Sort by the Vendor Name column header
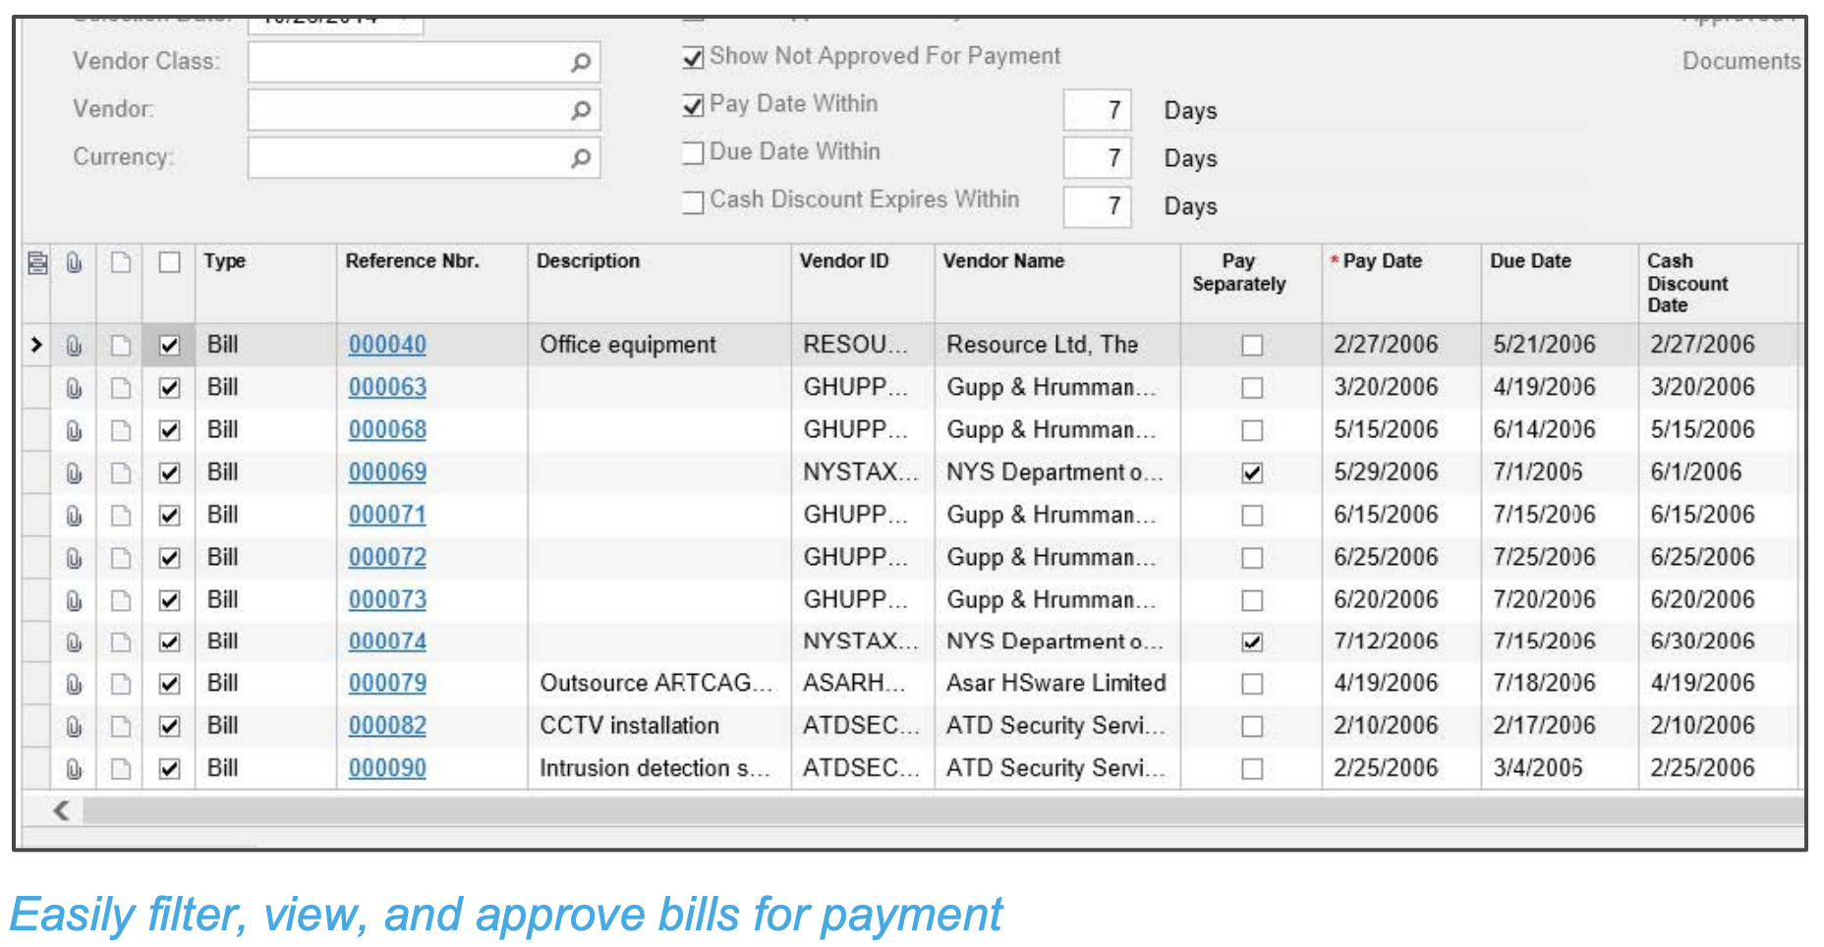Viewport: 1824px width, 947px height. (1003, 261)
